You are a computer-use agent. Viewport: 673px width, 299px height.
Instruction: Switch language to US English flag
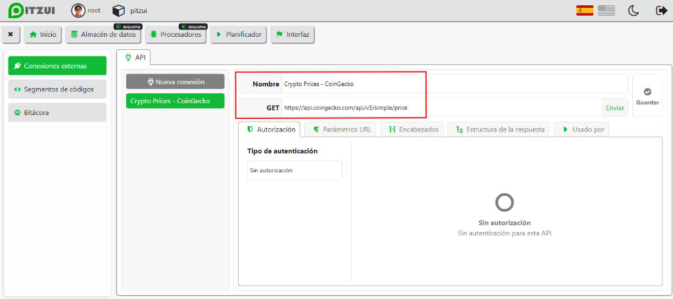pyautogui.click(x=607, y=11)
